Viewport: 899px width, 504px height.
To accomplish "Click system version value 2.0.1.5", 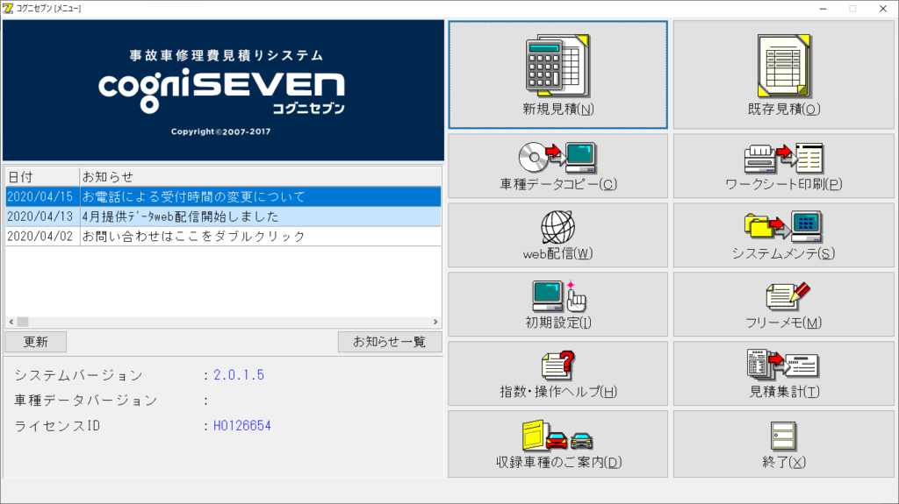I will (239, 375).
